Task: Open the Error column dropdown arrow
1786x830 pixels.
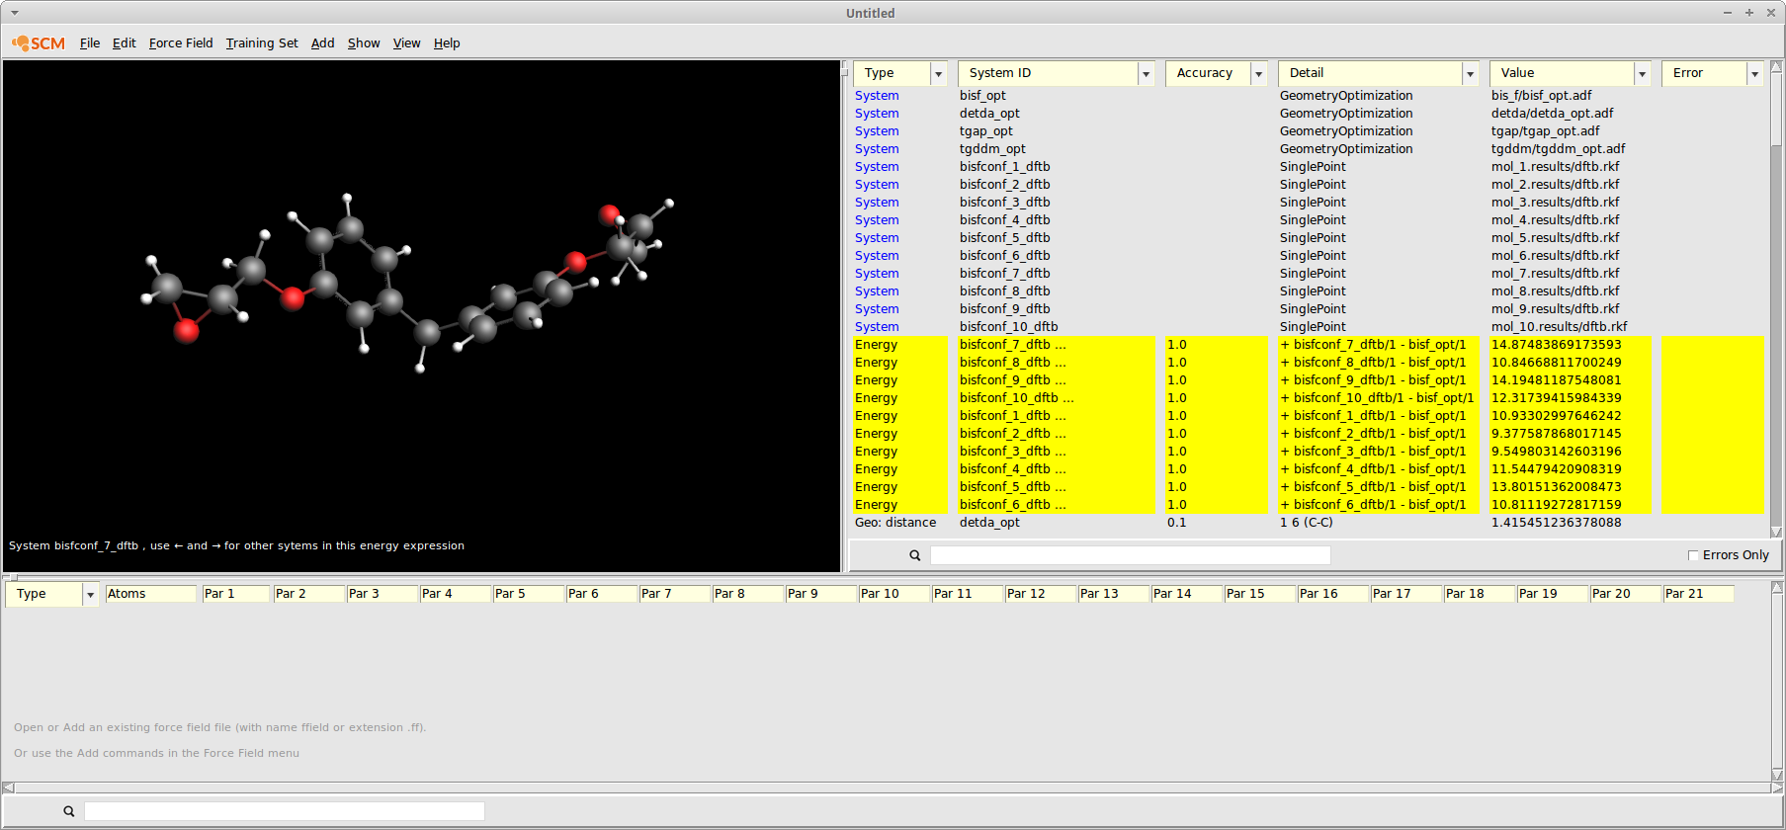Action: 1754,74
